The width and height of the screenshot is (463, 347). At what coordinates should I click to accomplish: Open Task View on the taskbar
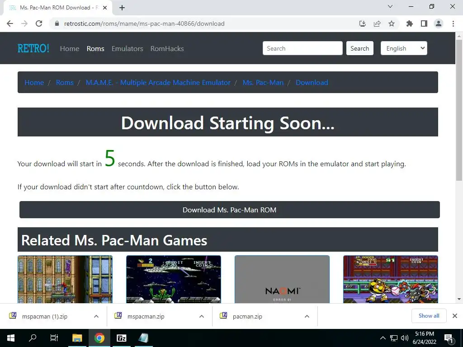(x=54, y=338)
